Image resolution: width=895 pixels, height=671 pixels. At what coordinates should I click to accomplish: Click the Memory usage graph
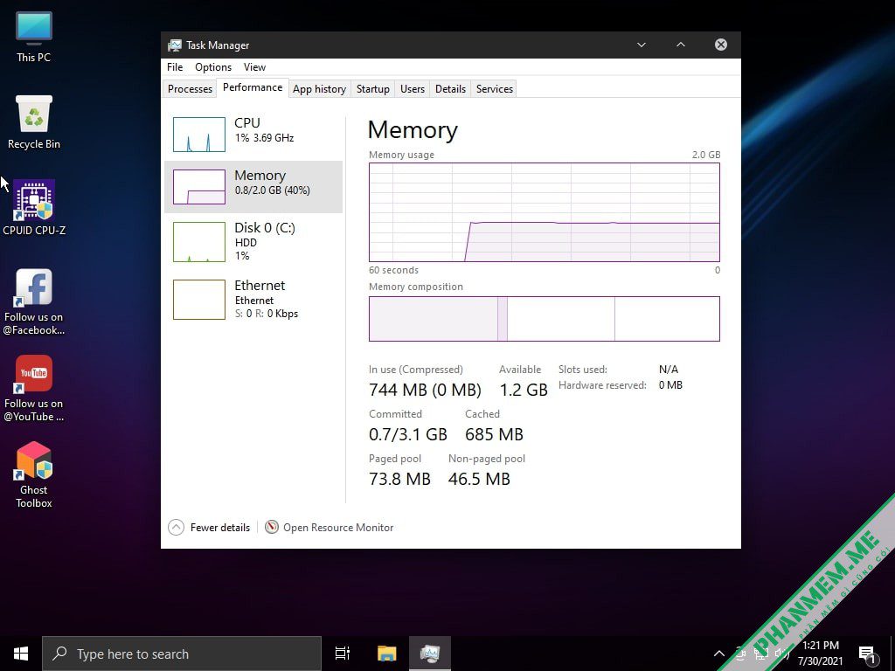(544, 212)
